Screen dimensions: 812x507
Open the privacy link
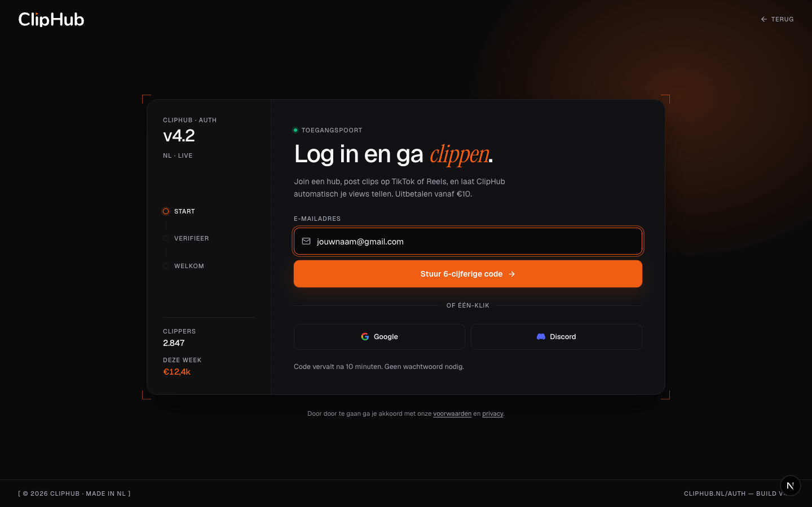click(x=492, y=413)
